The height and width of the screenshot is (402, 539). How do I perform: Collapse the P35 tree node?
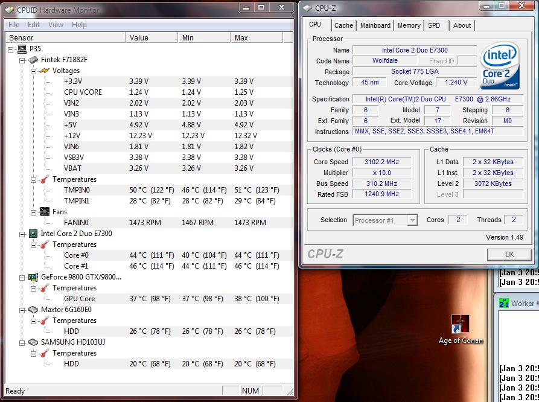(x=11, y=49)
